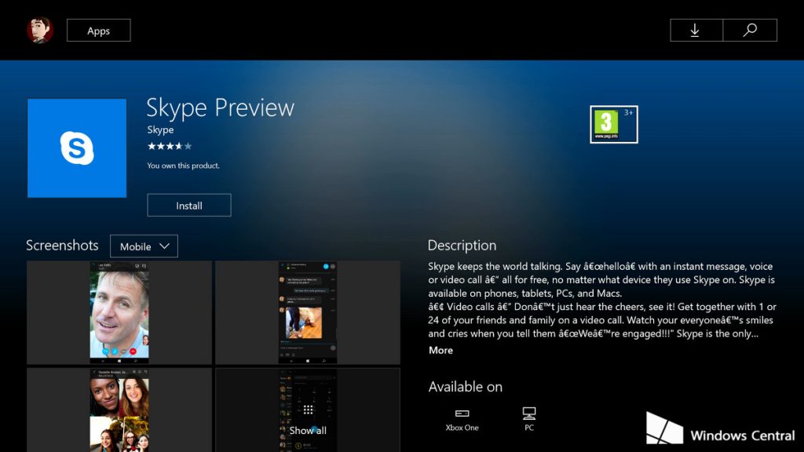
Task: Open the Apps section button
Action: pyautogui.click(x=98, y=31)
